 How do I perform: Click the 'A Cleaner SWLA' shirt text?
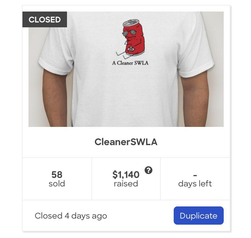point(130,63)
